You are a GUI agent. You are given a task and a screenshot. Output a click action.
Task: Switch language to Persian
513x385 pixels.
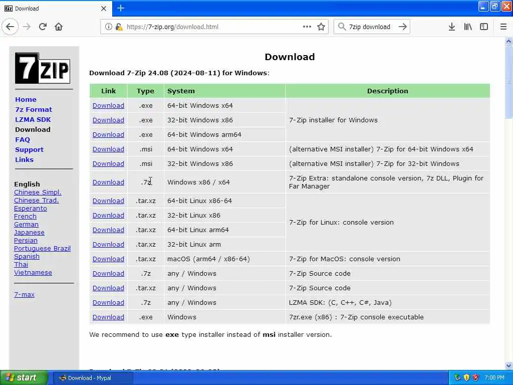pyautogui.click(x=26, y=240)
